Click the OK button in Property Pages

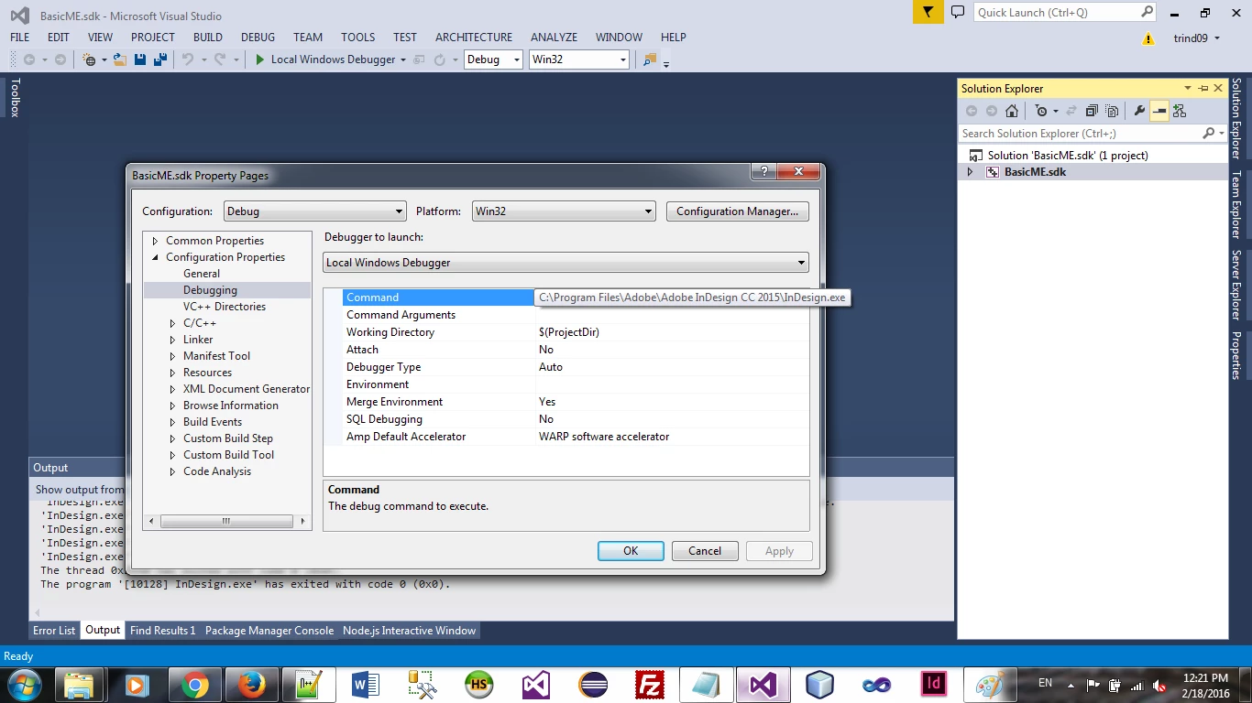(x=631, y=551)
